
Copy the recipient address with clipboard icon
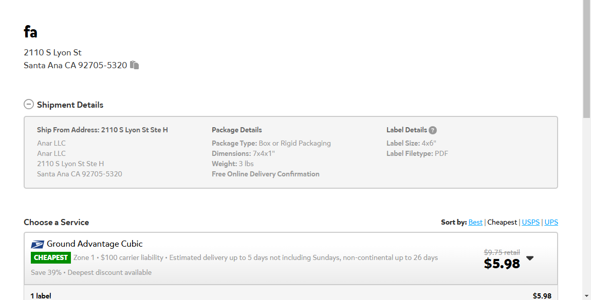[135, 65]
